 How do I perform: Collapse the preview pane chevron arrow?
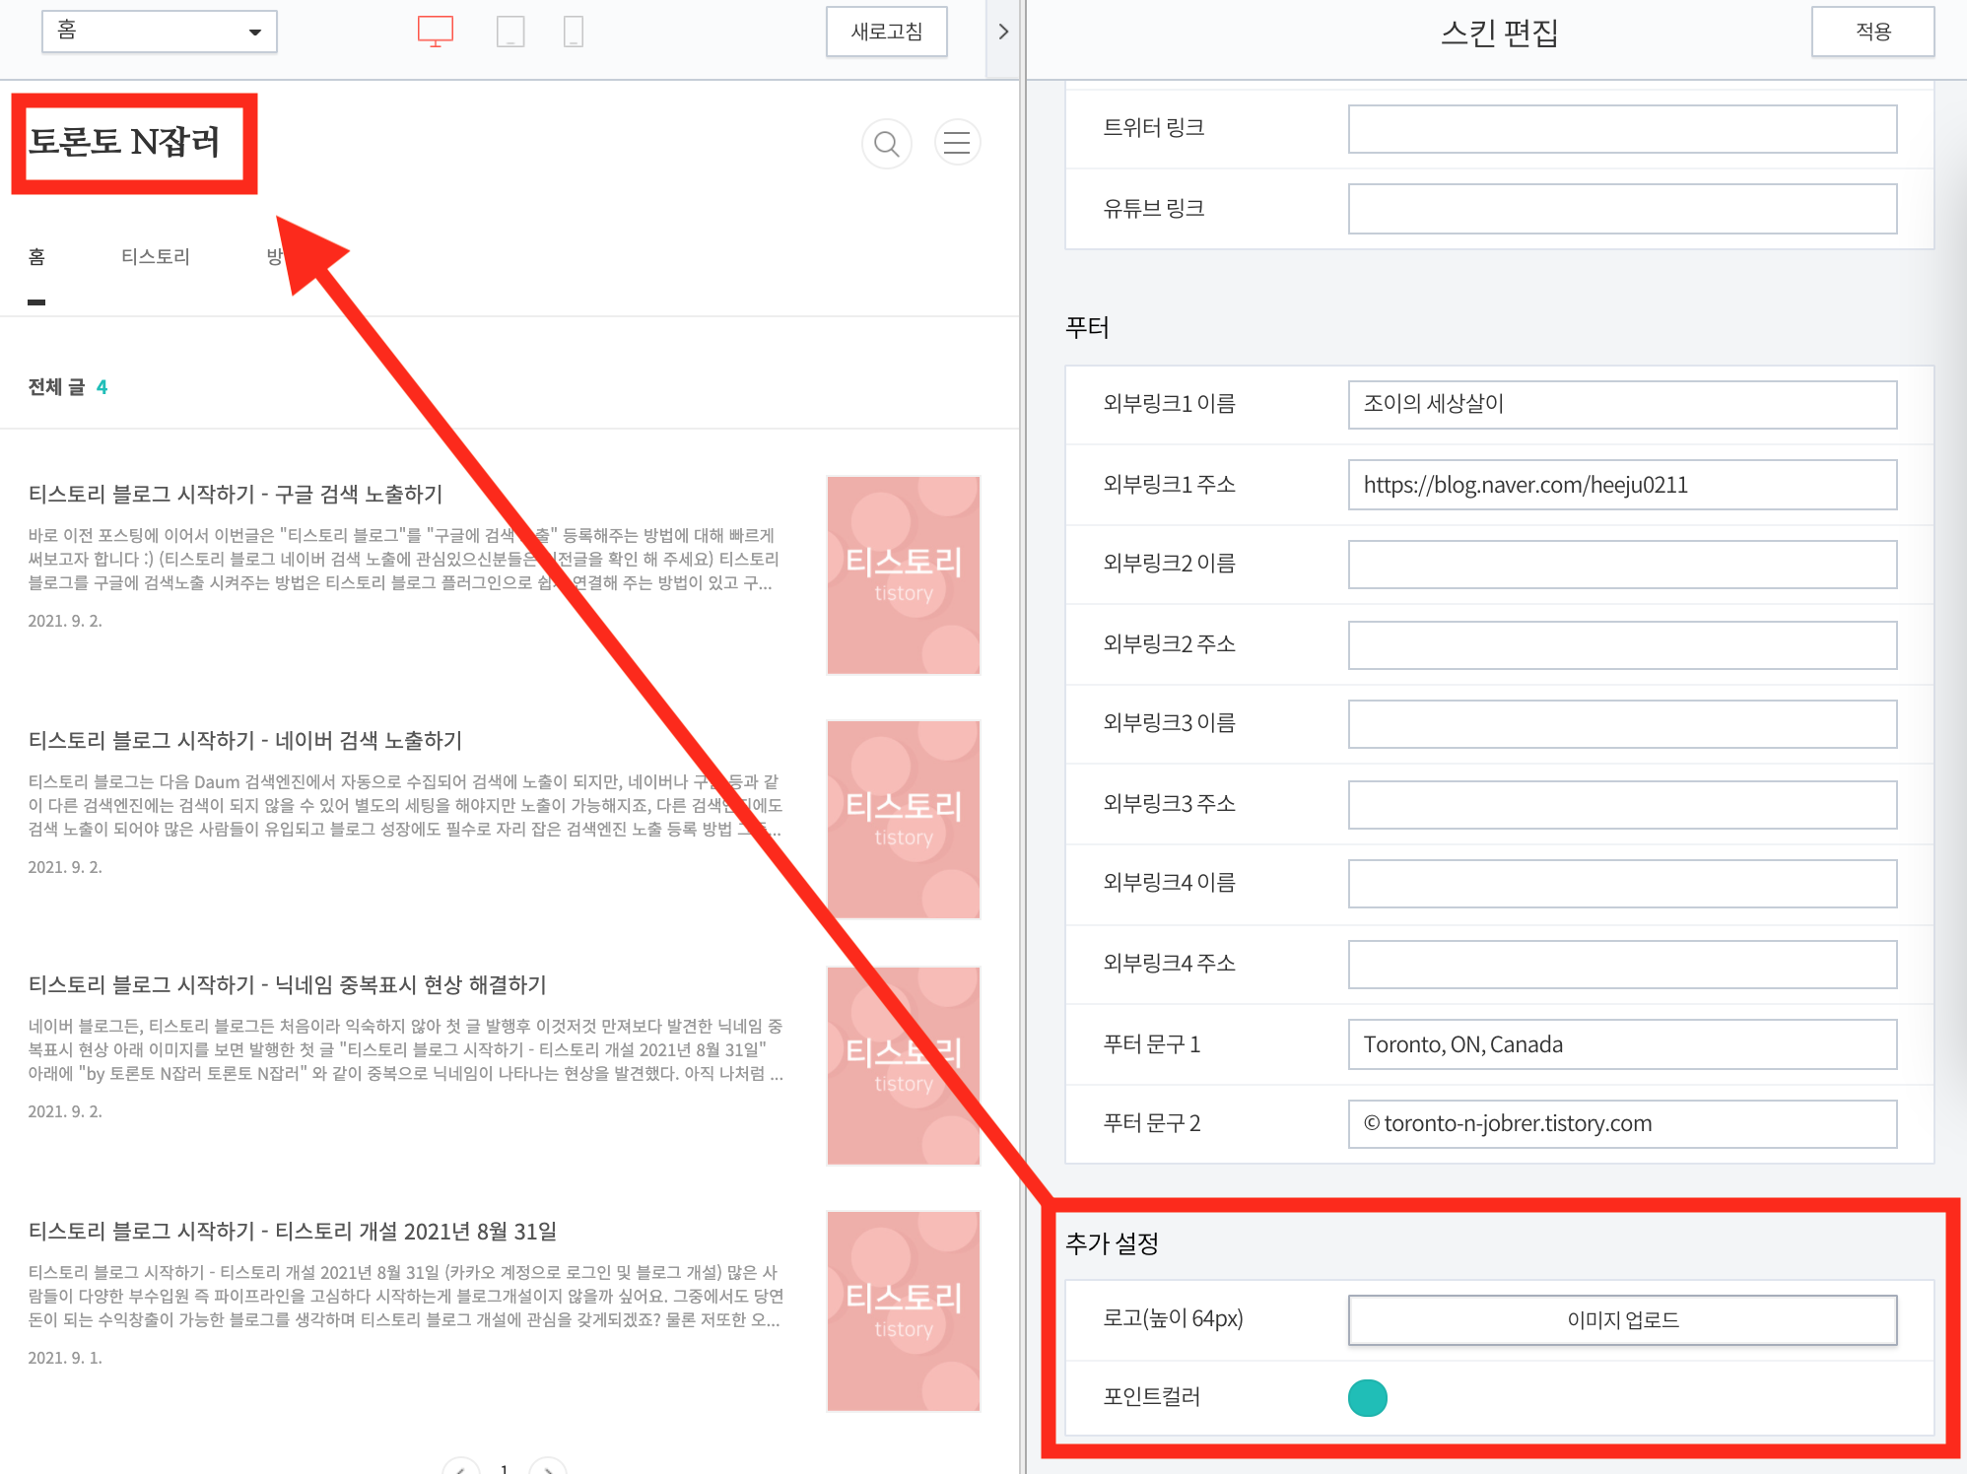point(1003,32)
